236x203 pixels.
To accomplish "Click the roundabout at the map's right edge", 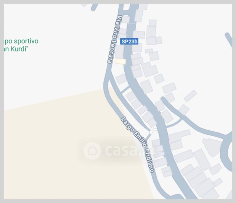I will [228, 151].
